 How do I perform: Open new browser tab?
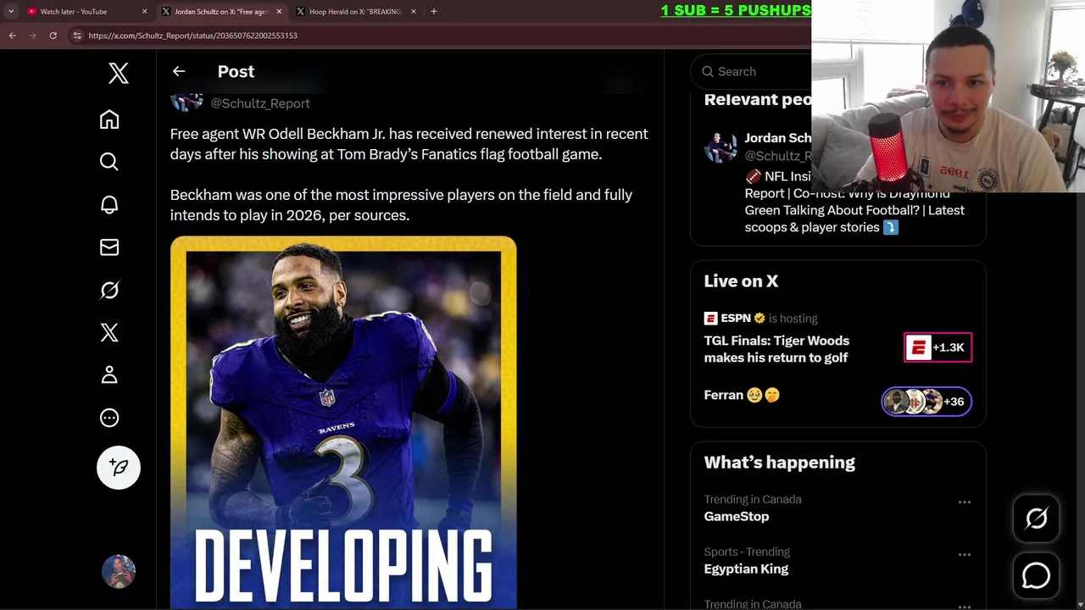[x=433, y=11]
